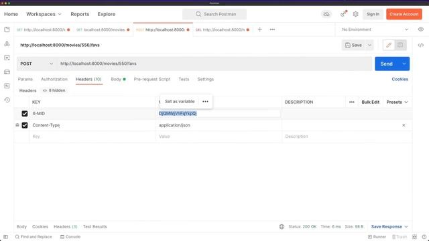
Task: Expand the Save options dropdown arrow
Action: [369, 45]
